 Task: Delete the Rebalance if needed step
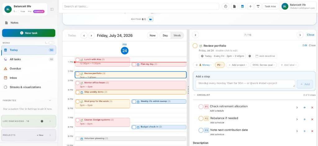click(x=312, y=119)
